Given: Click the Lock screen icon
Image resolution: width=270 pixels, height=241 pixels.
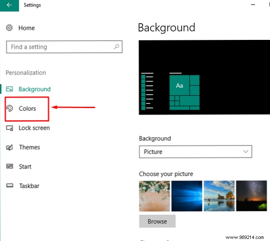Looking at the screenshot, I should (x=10, y=128).
